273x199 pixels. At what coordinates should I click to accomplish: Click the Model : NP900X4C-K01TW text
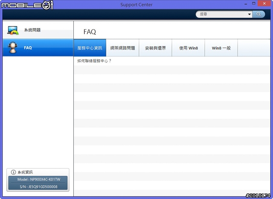click(39, 179)
